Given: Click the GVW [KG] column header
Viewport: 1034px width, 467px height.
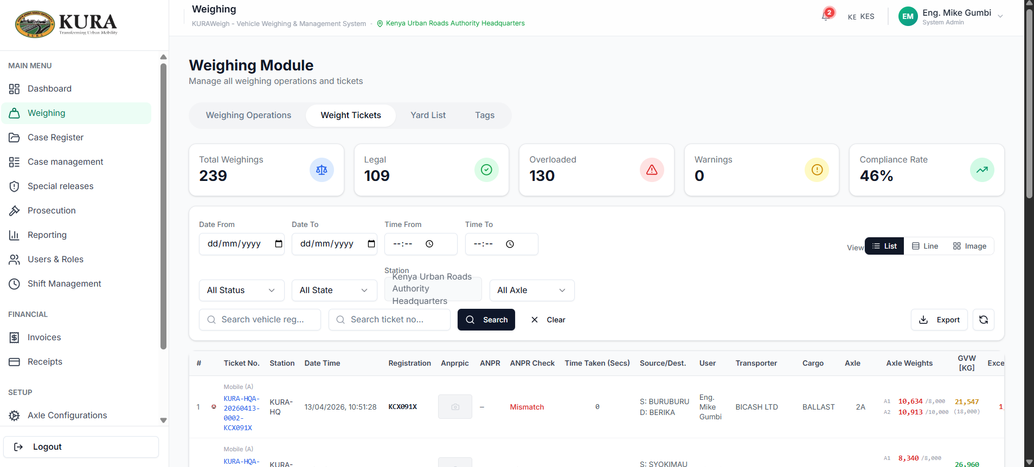Looking at the screenshot, I should coord(967,363).
